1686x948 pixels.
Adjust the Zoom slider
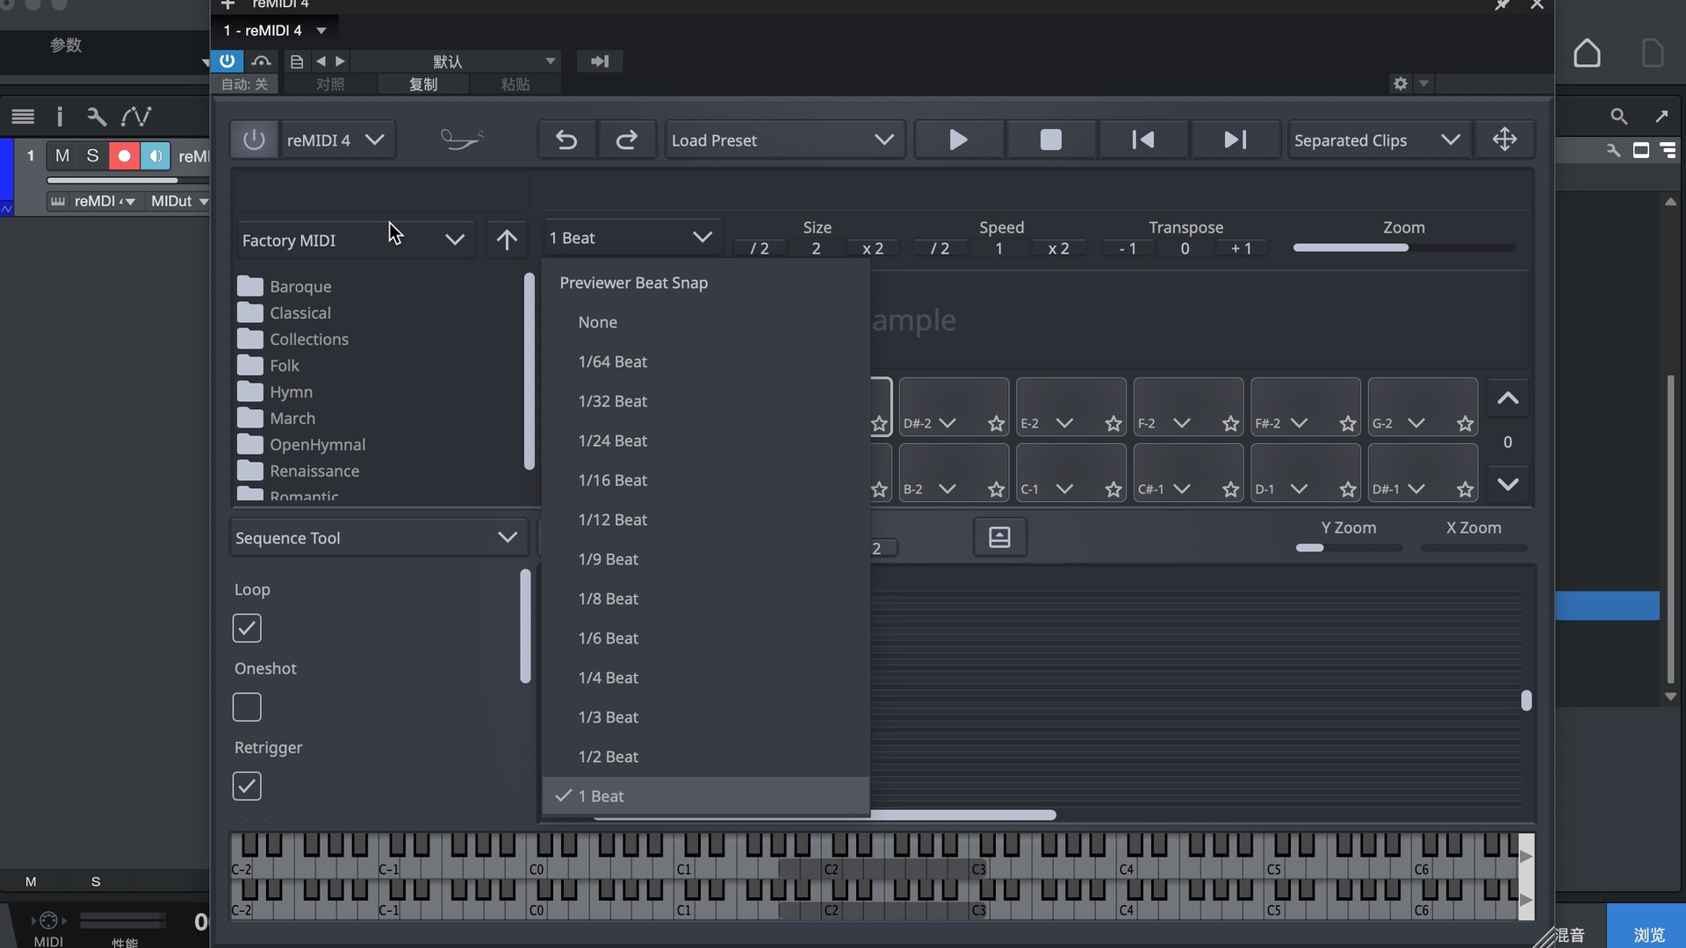1404,248
